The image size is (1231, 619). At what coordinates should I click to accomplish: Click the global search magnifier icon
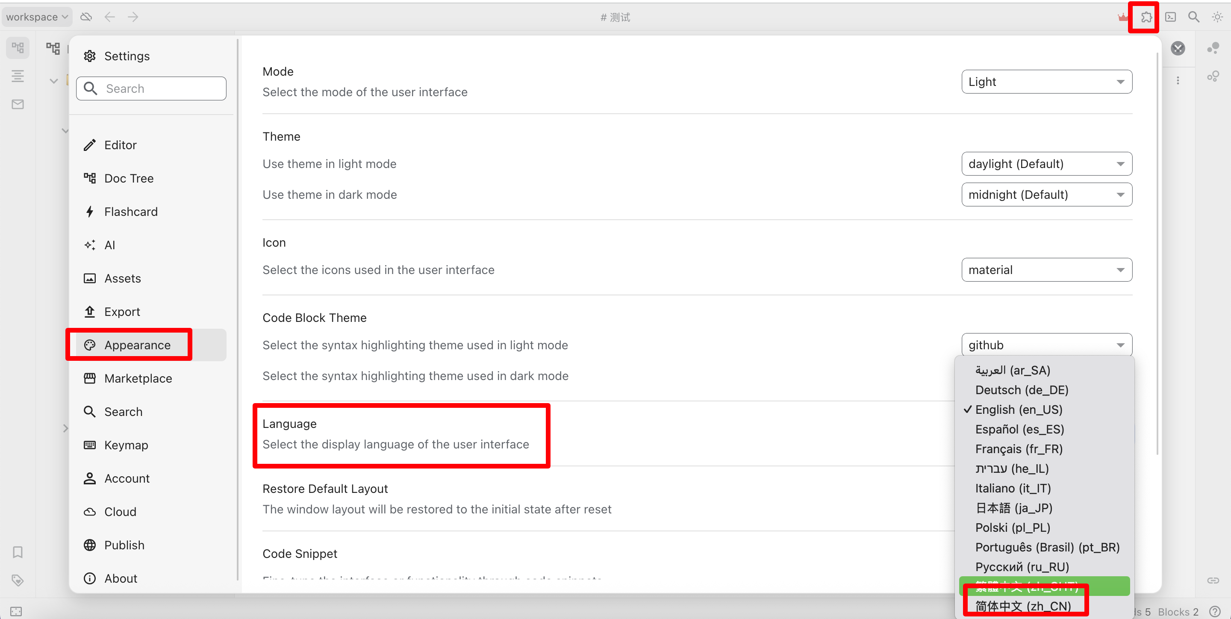[x=1193, y=17]
